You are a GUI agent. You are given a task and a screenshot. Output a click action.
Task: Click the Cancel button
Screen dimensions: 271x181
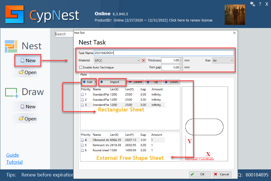point(222,174)
